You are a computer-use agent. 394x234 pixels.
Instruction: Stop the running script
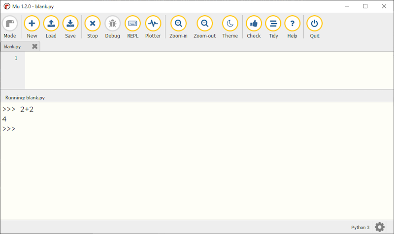click(x=93, y=27)
